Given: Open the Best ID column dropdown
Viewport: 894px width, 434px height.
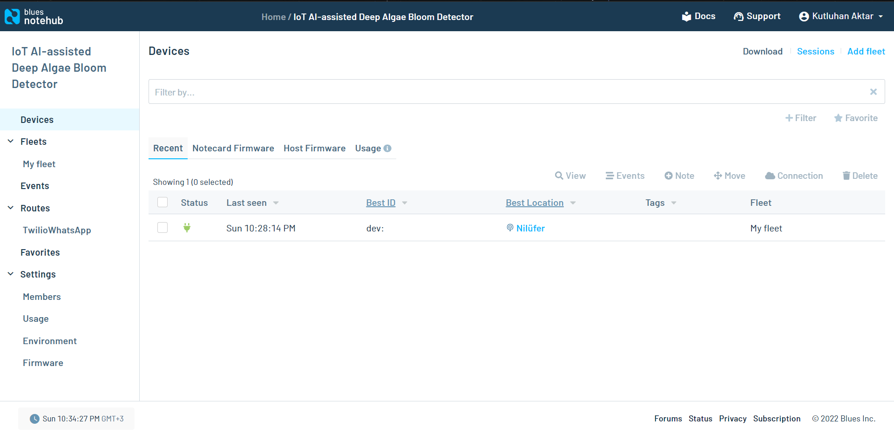Looking at the screenshot, I should coord(405,203).
